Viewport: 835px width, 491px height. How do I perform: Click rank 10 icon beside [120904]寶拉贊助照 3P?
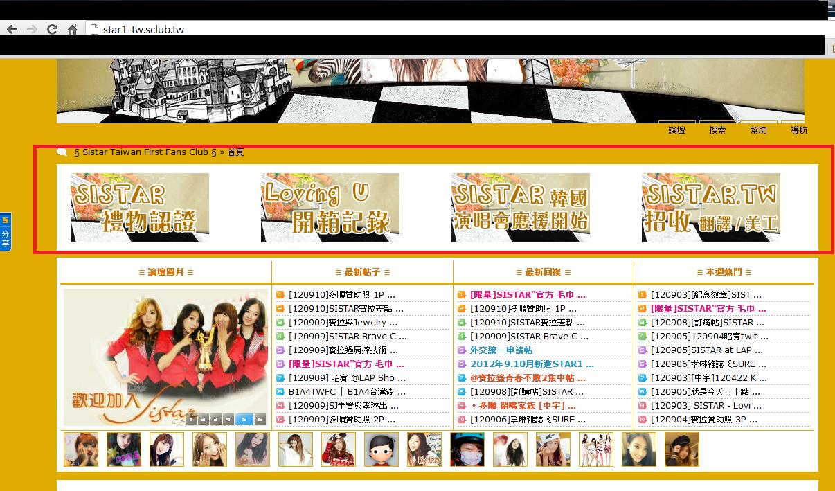click(x=643, y=420)
